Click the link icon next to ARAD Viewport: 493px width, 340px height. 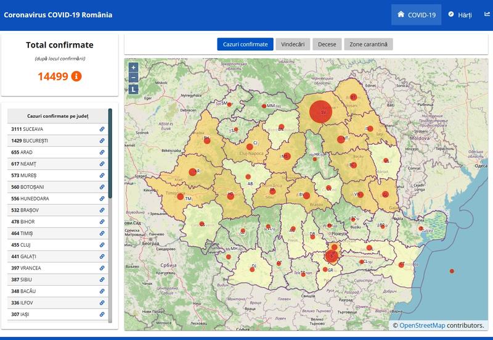pyautogui.click(x=102, y=152)
